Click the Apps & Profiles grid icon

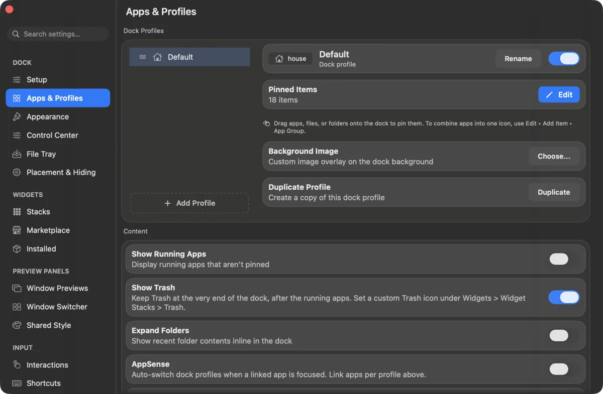point(17,98)
